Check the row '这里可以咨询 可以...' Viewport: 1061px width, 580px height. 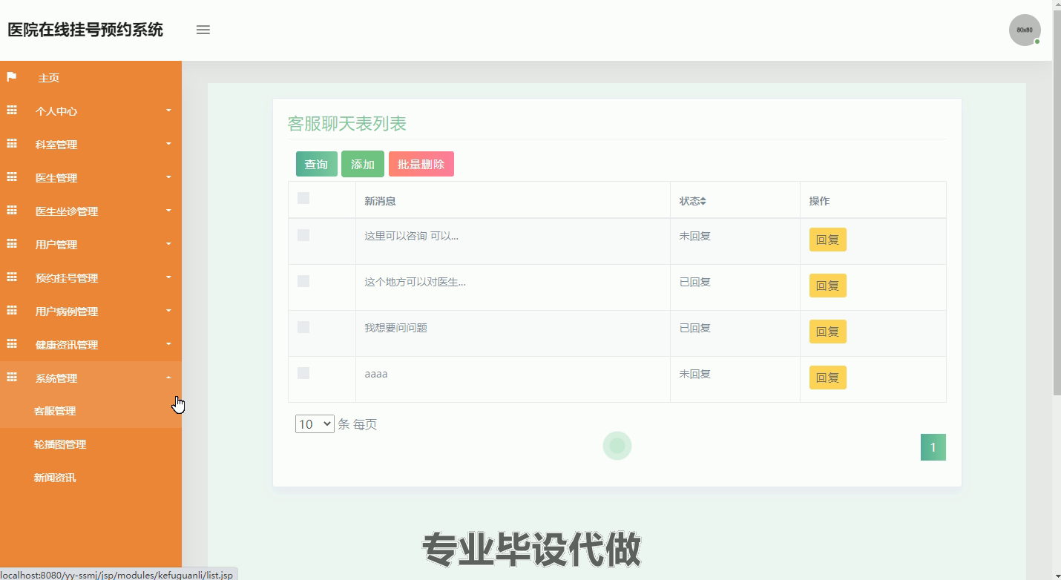tap(303, 235)
